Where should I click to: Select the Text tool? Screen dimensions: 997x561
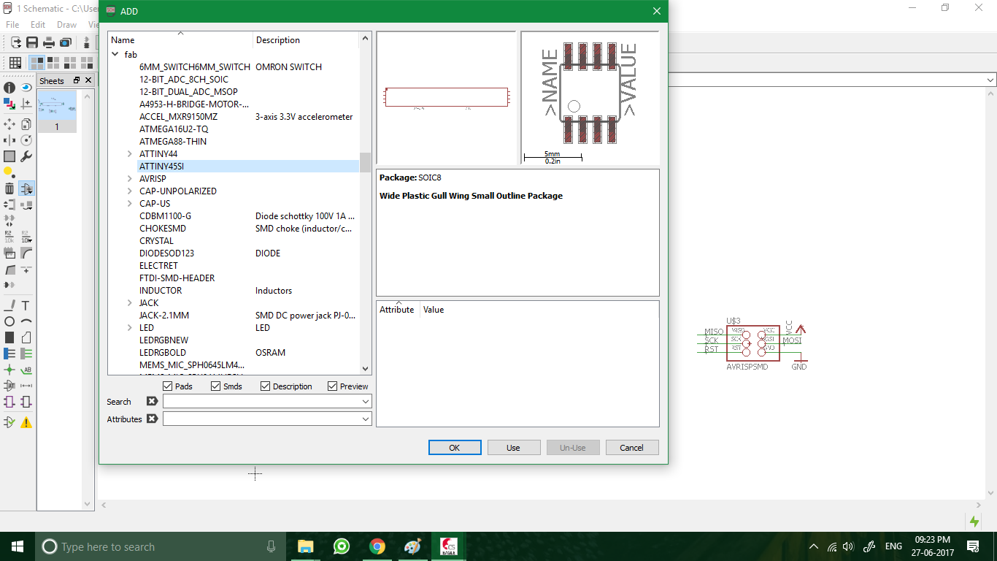[26, 305]
